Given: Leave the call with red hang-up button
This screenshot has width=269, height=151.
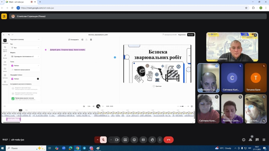Looking at the screenshot, I should tap(168, 140).
